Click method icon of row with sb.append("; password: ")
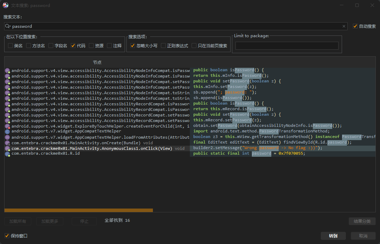This screenshot has width=380, height=244. pyautogui.click(x=8, y=93)
